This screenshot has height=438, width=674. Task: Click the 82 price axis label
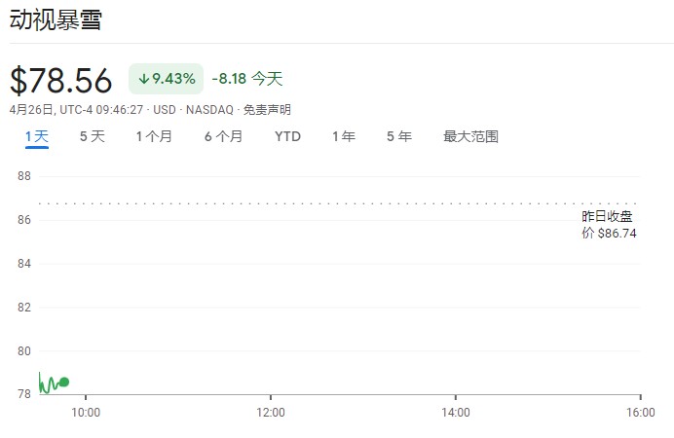(x=24, y=308)
